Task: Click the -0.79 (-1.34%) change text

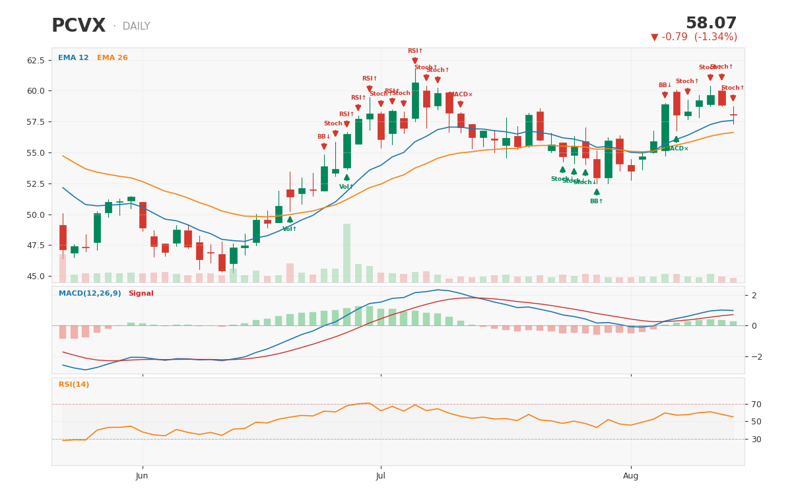Action: coord(700,37)
